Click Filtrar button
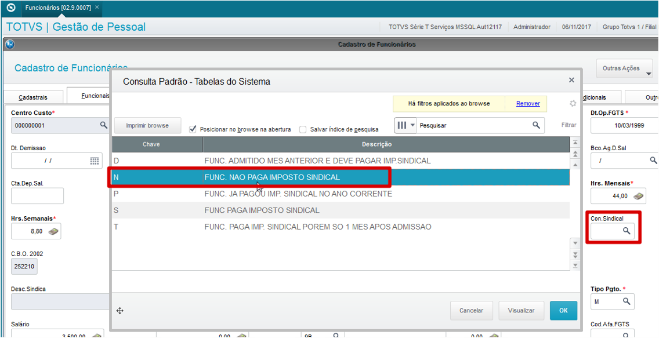 click(569, 125)
